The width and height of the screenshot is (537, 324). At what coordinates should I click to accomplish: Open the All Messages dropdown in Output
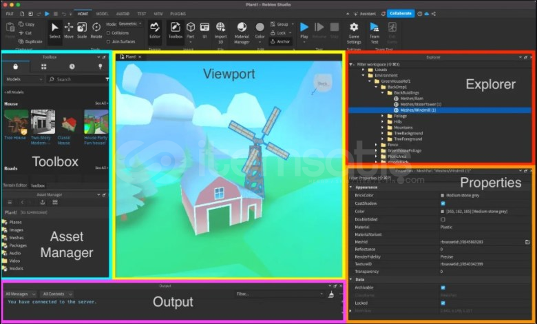click(x=21, y=294)
